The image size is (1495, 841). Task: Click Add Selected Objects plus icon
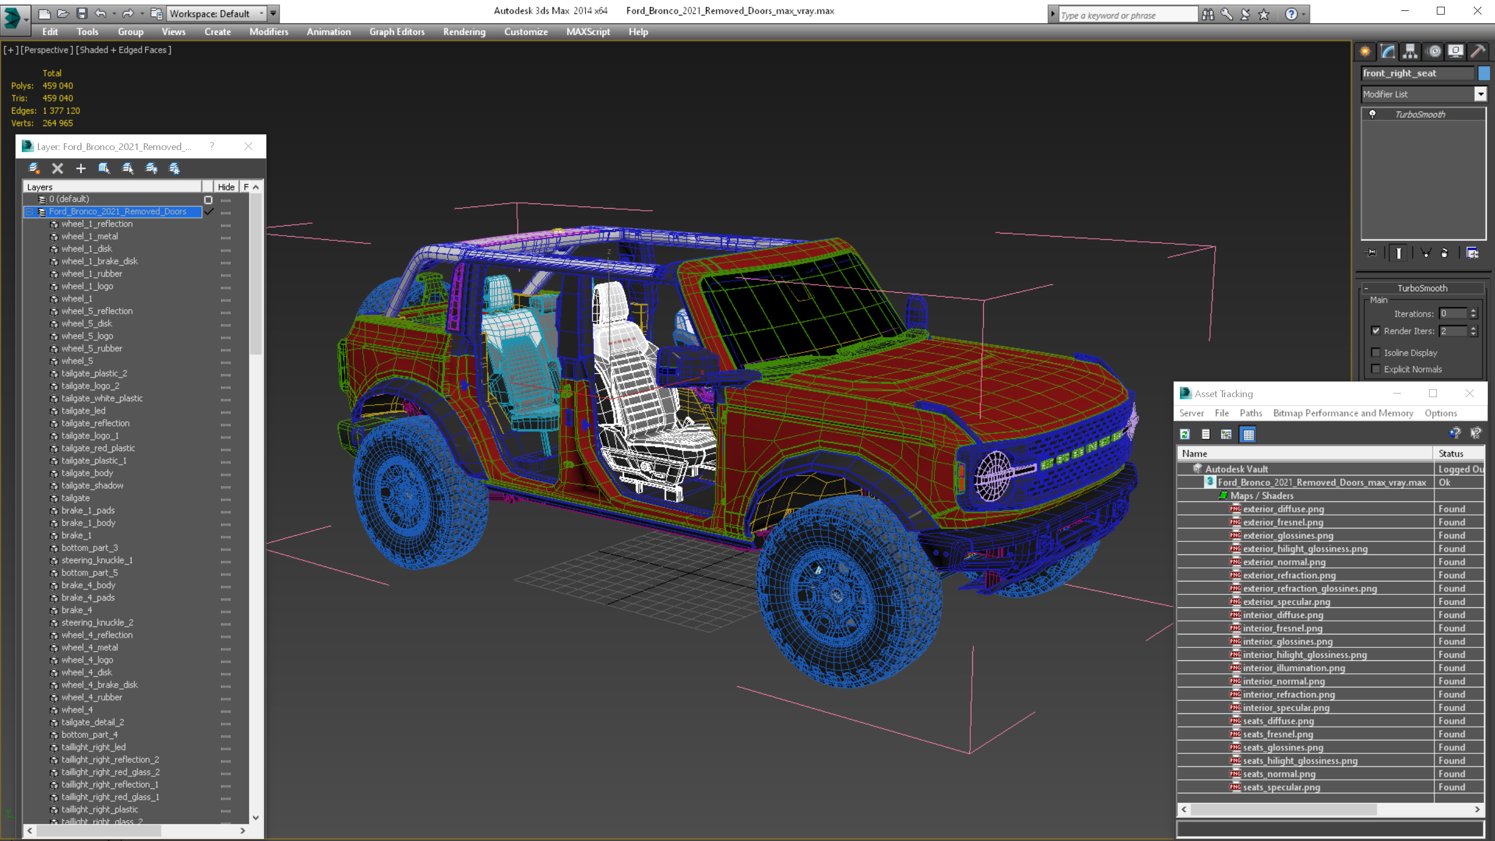click(x=80, y=168)
